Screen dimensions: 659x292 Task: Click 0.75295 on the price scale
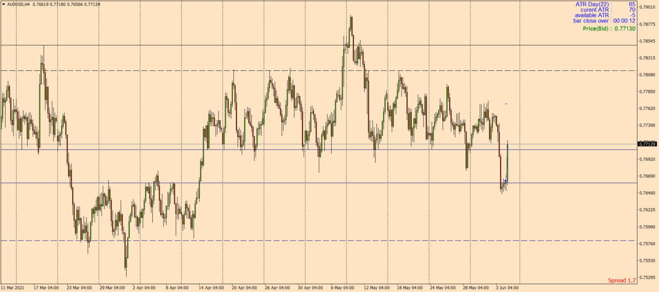(x=647, y=277)
